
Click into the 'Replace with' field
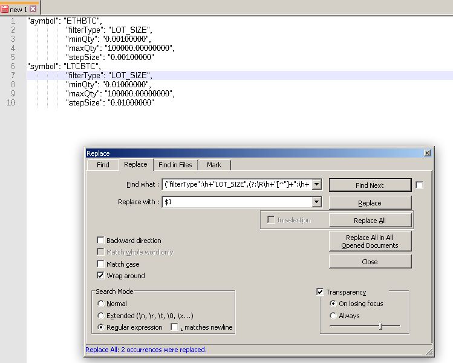(x=237, y=202)
